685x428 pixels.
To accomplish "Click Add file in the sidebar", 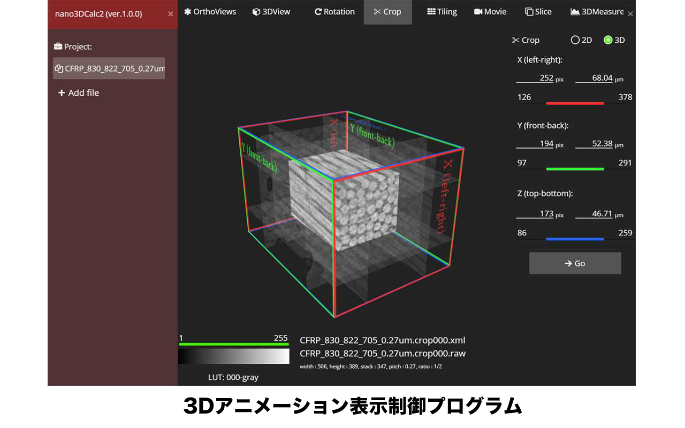I will 78,93.
